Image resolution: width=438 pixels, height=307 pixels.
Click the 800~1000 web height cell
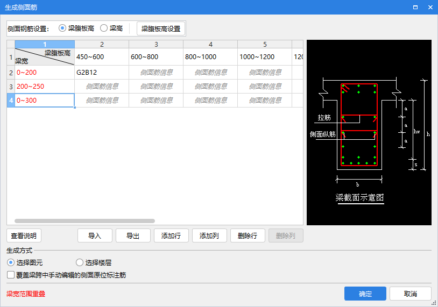pos(210,57)
